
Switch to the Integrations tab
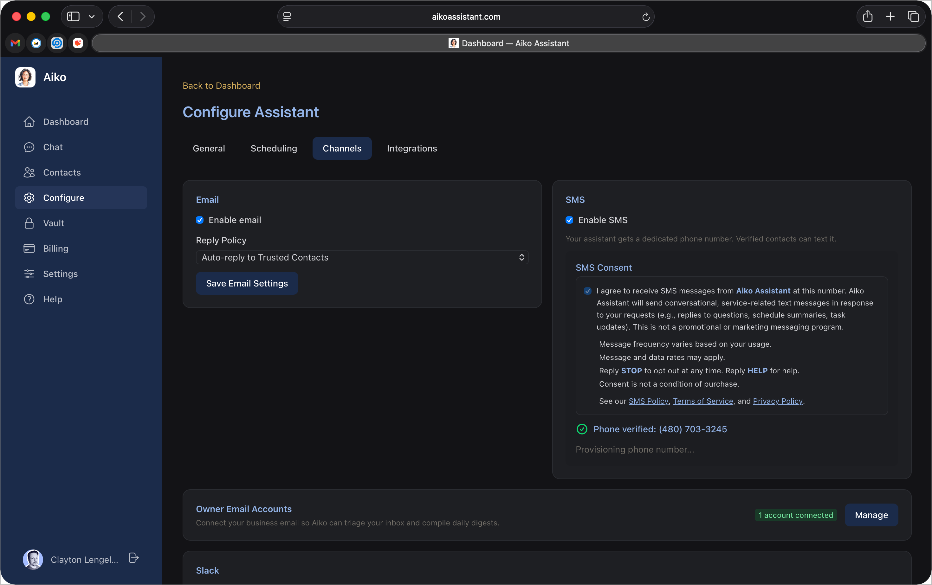point(412,149)
